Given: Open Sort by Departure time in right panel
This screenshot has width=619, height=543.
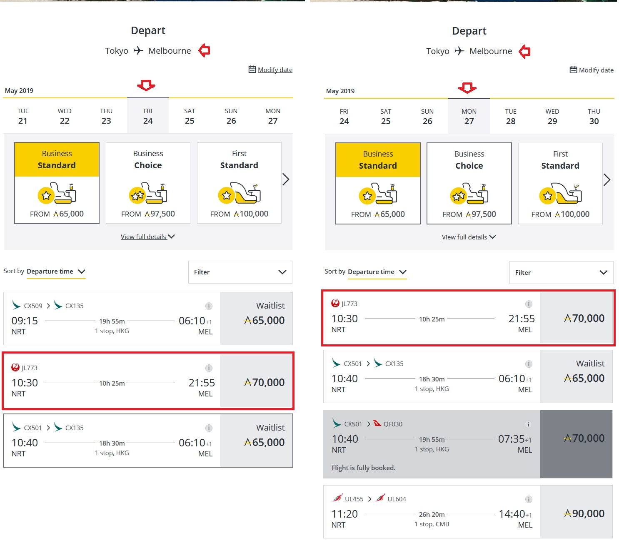Looking at the screenshot, I should (x=377, y=272).
